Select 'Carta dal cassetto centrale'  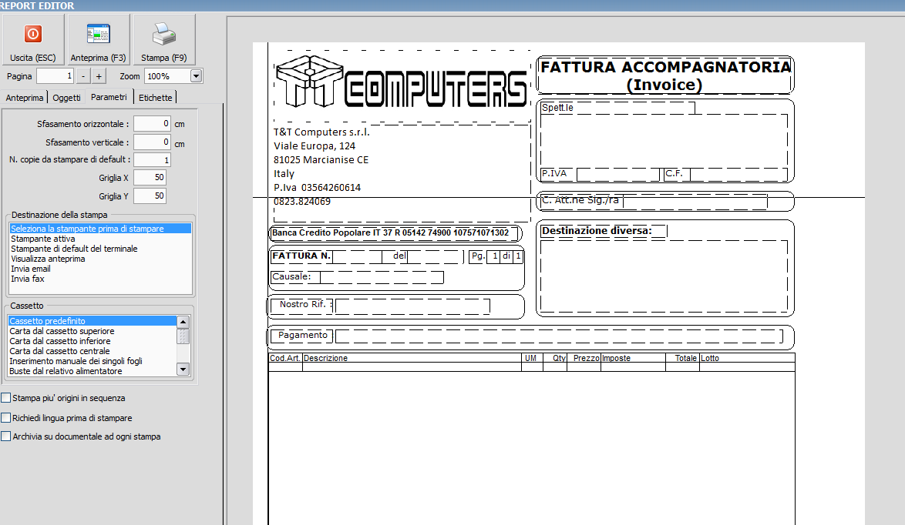93,351
